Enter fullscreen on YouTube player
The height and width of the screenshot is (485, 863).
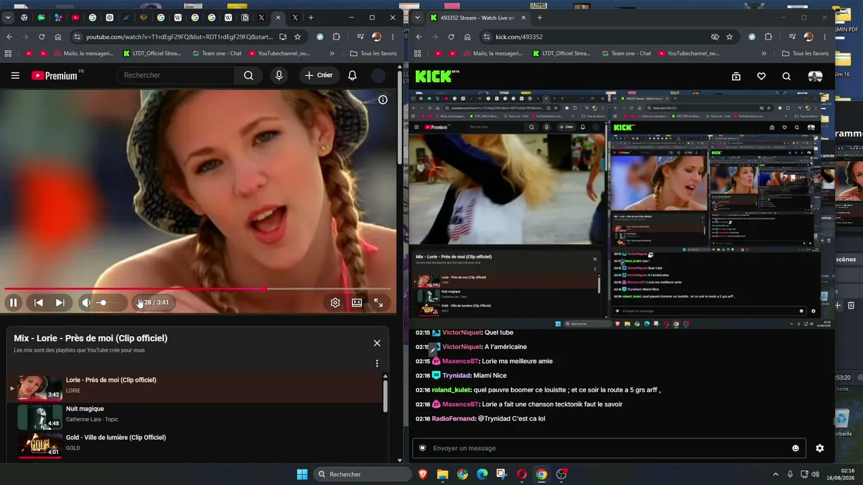pyautogui.click(x=378, y=303)
